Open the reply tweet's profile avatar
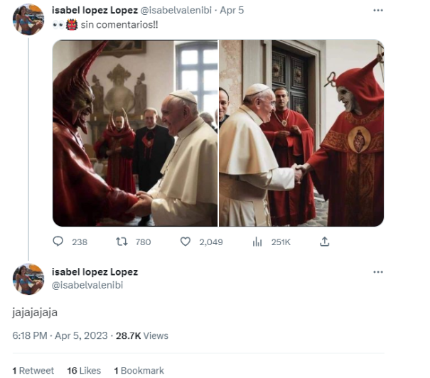This screenshot has width=430, height=378. tap(28, 279)
